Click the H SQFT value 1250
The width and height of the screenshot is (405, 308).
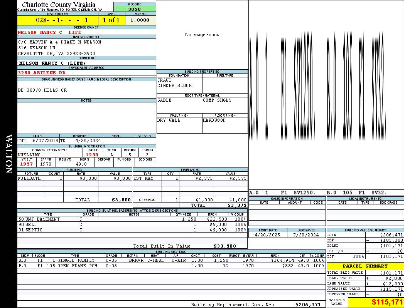(x=92, y=155)
